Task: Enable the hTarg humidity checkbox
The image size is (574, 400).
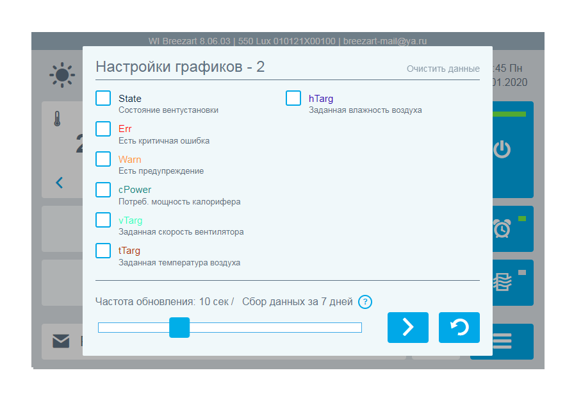Action: tap(293, 98)
